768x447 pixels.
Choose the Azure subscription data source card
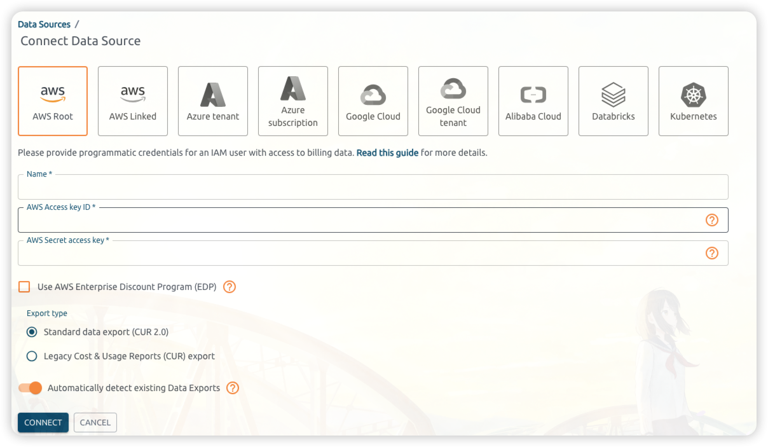(x=293, y=101)
